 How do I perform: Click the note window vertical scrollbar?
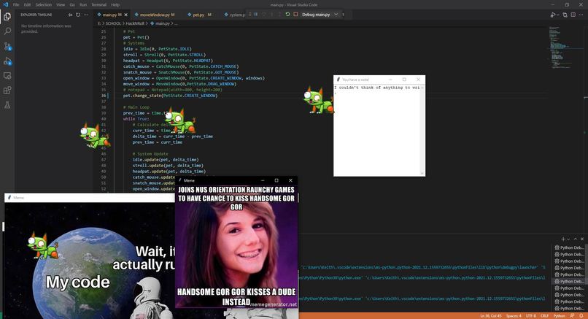[x=422, y=129]
